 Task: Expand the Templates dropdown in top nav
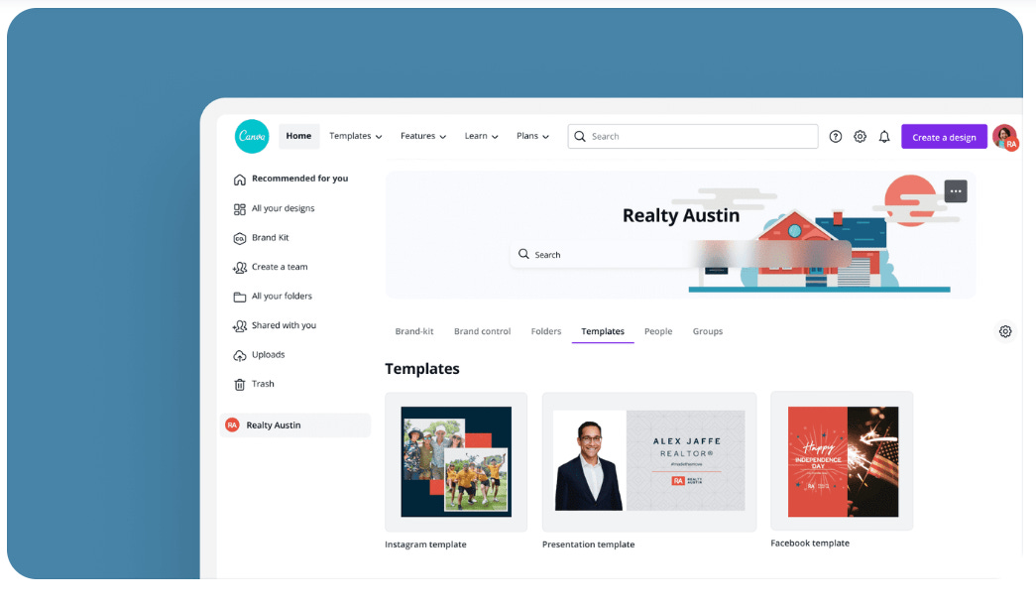tap(356, 136)
